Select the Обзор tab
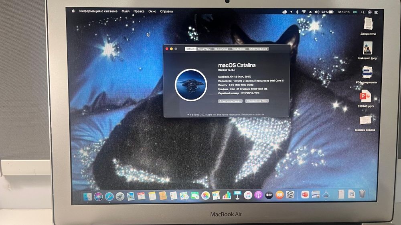This screenshot has width=401, height=225. tap(190, 49)
